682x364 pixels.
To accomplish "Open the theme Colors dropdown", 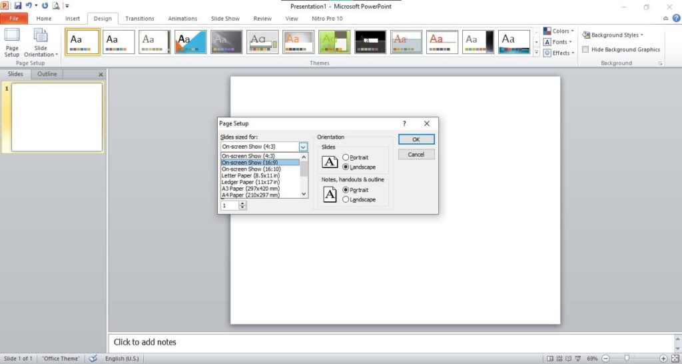I will click(x=557, y=31).
